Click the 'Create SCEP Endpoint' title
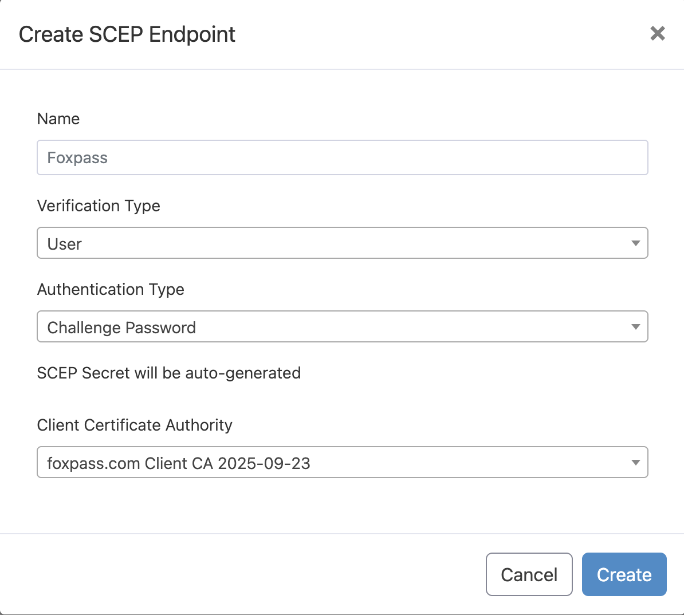Viewport: 684px width, 615px height. 127,34
